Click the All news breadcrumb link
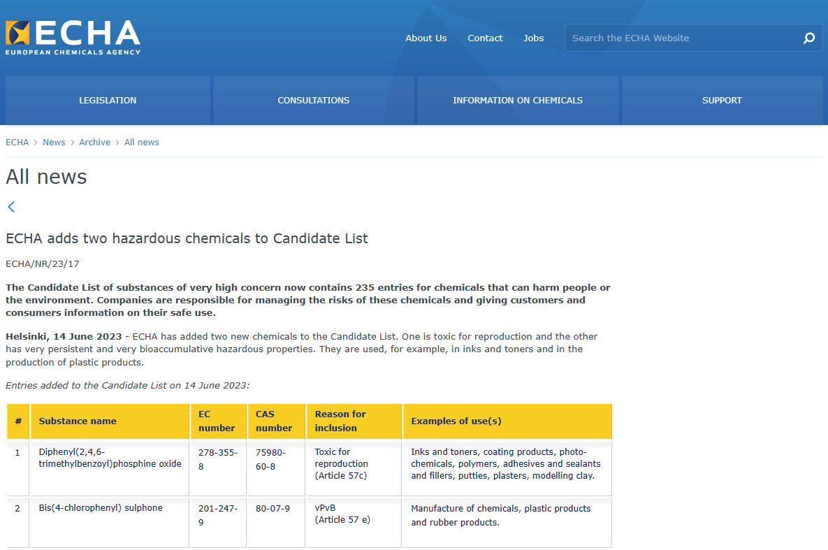This screenshot has height=550, width=828. (142, 142)
